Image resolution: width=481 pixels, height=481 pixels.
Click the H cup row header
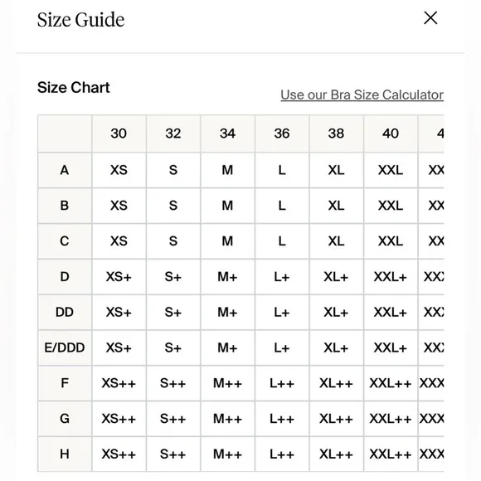(65, 454)
